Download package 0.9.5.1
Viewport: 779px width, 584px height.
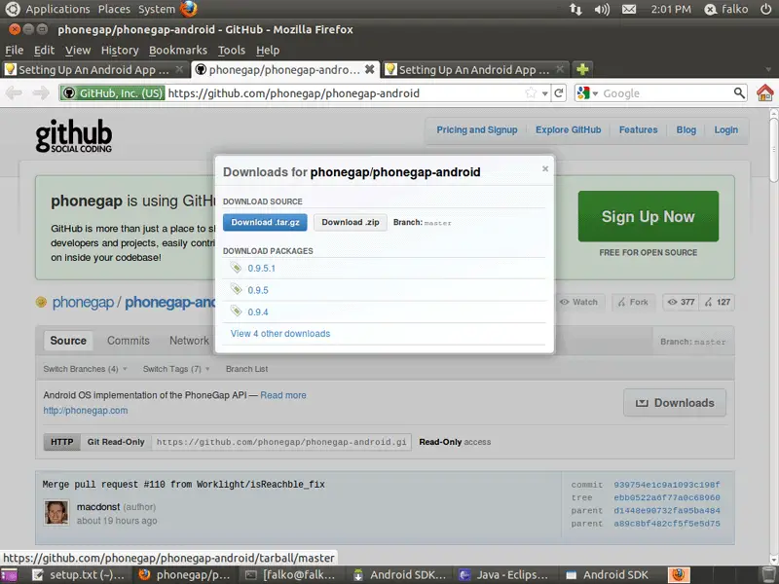click(x=261, y=269)
